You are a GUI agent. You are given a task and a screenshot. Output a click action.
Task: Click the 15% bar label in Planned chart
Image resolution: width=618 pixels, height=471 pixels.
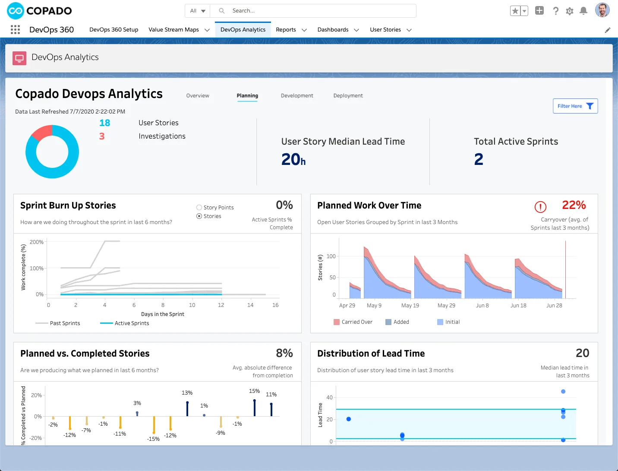[x=254, y=391]
